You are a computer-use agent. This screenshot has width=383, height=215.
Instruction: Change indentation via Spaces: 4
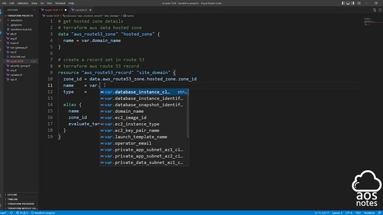click(x=337, y=213)
